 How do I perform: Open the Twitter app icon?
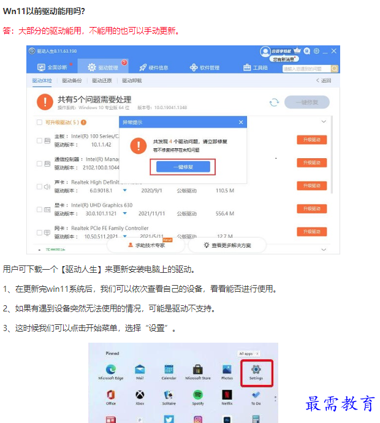[169, 419]
